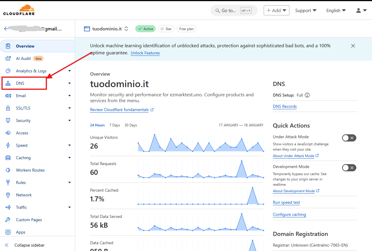Expand the DNS submenu arrow
372x251 pixels.
coord(69,83)
